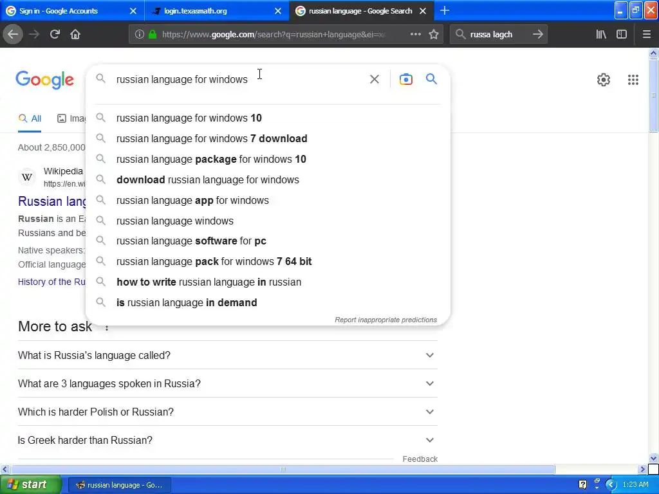
Task: Click Report inappropriate predictions link
Action: (385, 320)
